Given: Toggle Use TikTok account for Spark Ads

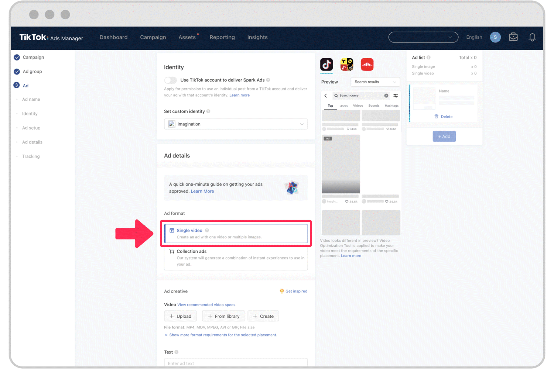Looking at the screenshot, I should coord(171,80).
